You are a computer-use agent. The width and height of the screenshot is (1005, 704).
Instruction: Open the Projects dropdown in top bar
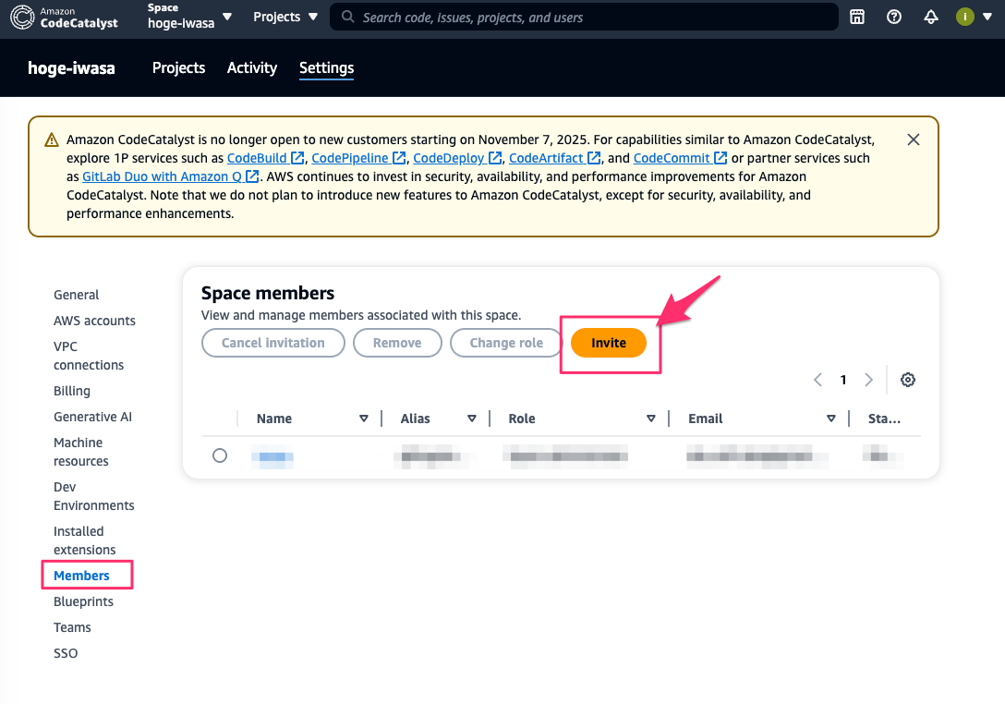285,17
